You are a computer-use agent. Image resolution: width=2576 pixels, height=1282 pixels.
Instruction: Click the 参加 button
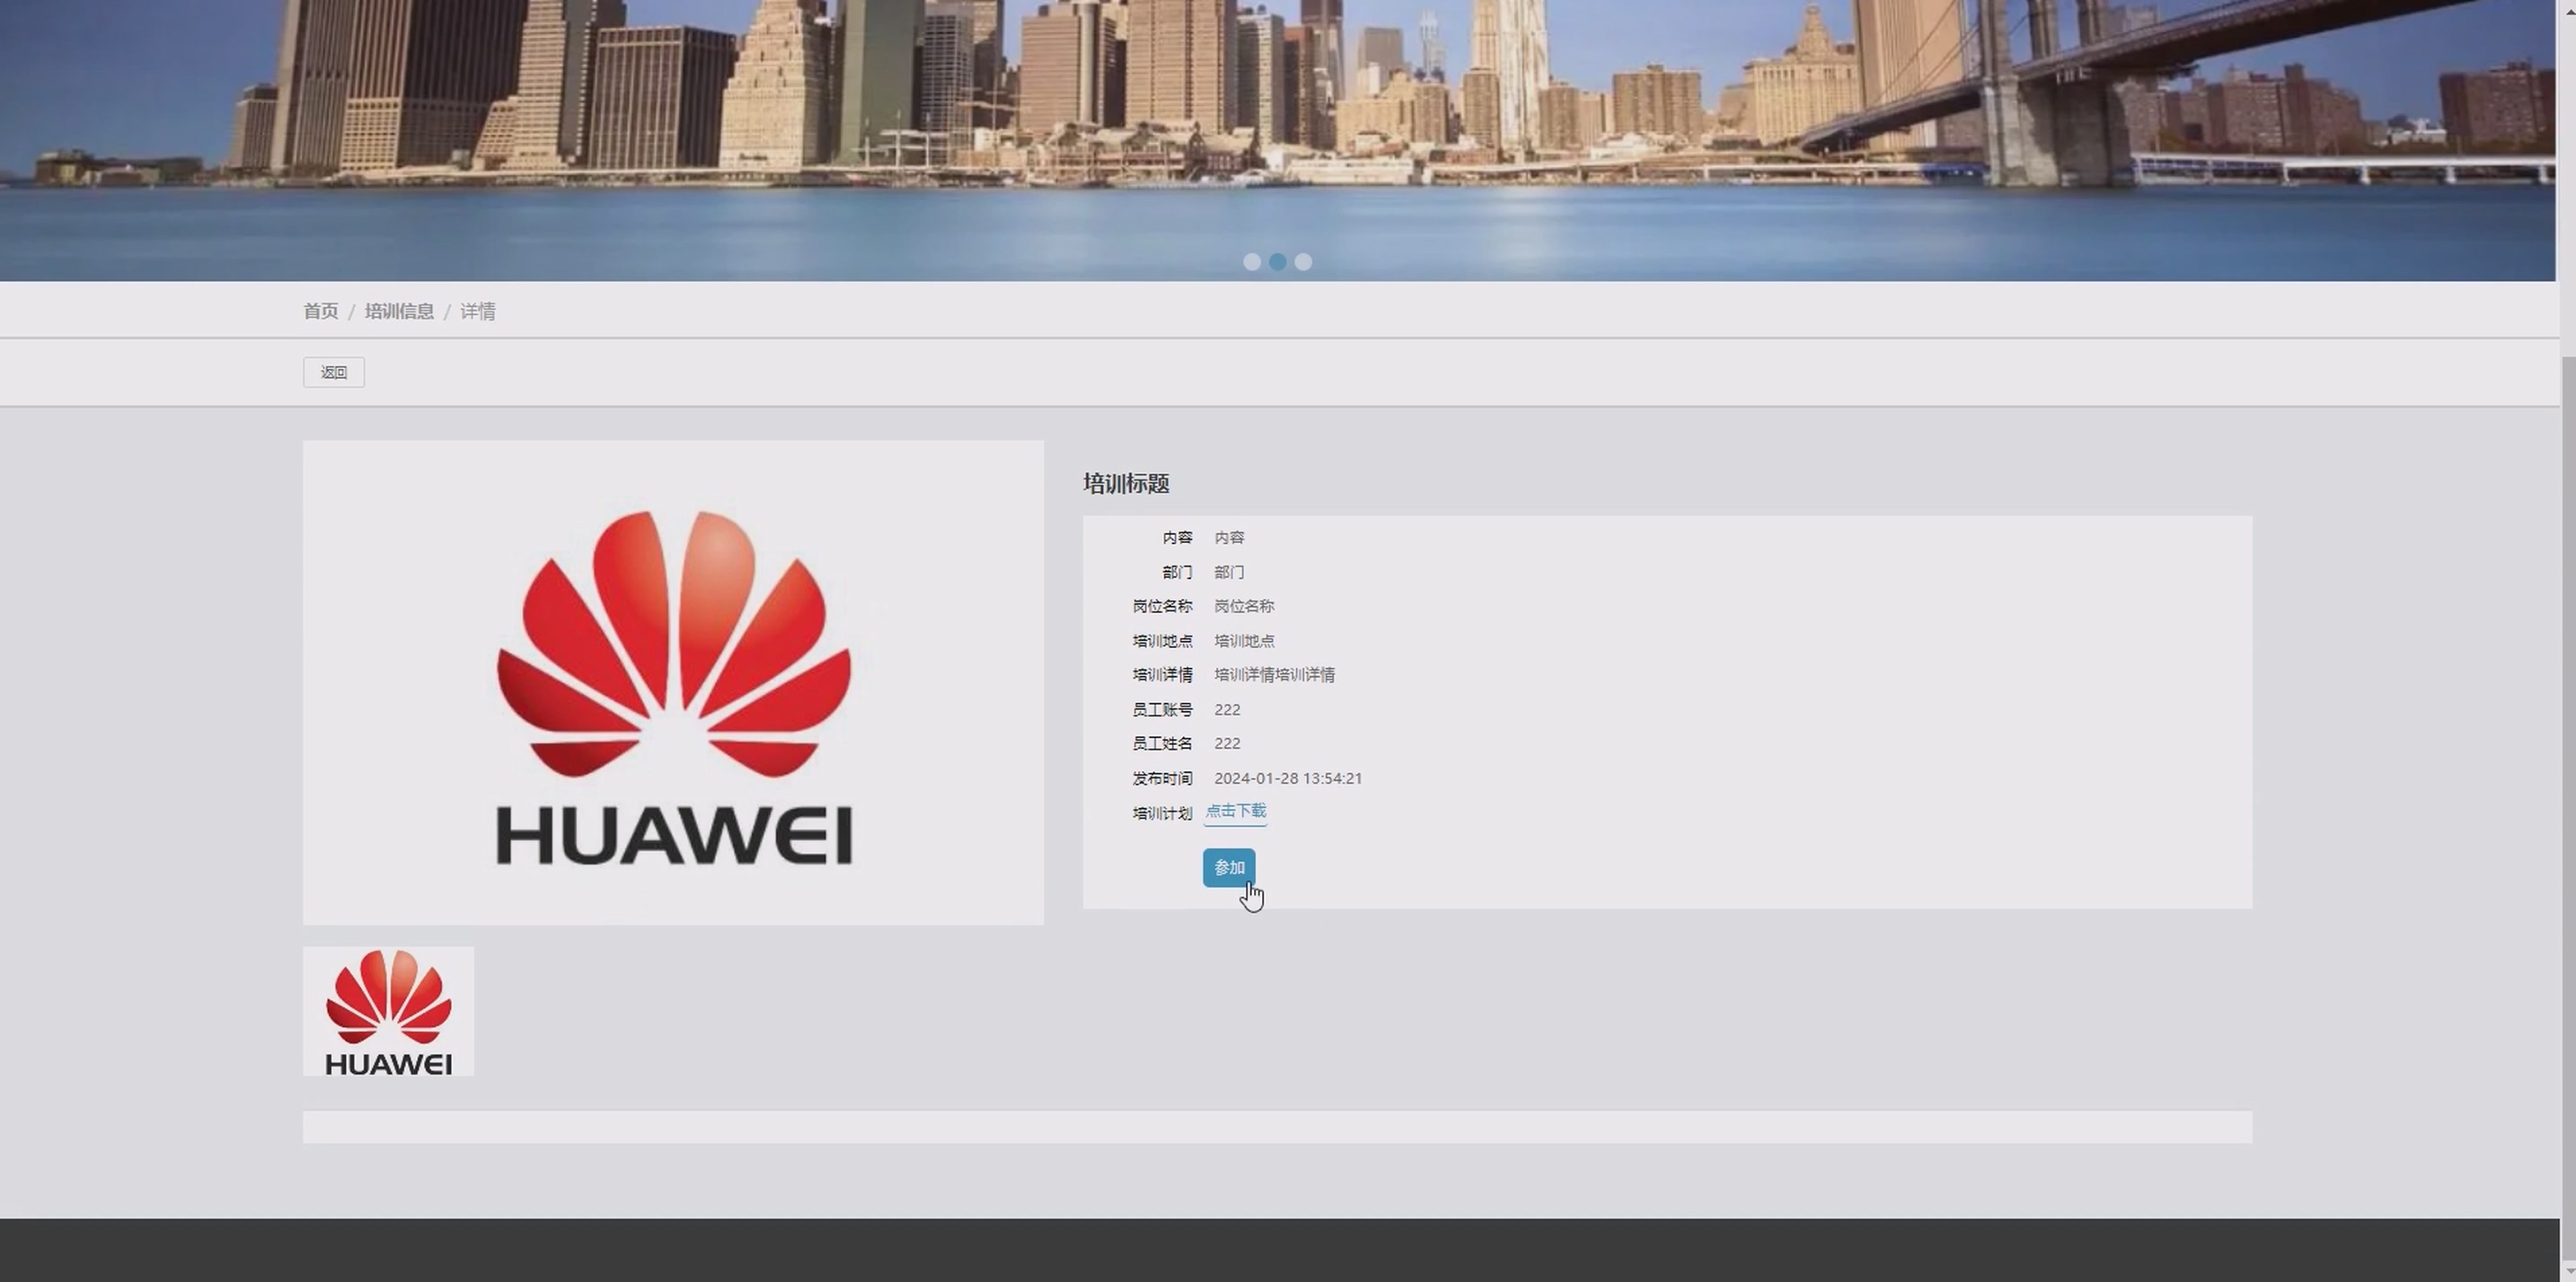(x=1228, y=867)
